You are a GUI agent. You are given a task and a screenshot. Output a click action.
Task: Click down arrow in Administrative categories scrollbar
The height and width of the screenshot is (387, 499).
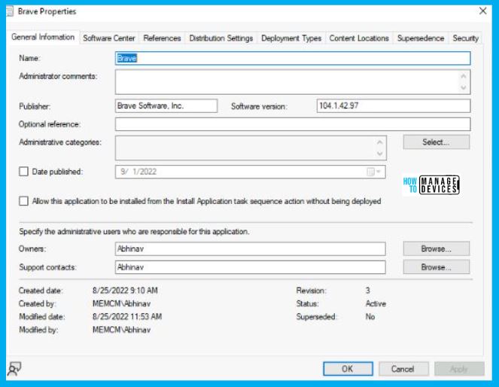pyautogui.click(x=379, y=154)
